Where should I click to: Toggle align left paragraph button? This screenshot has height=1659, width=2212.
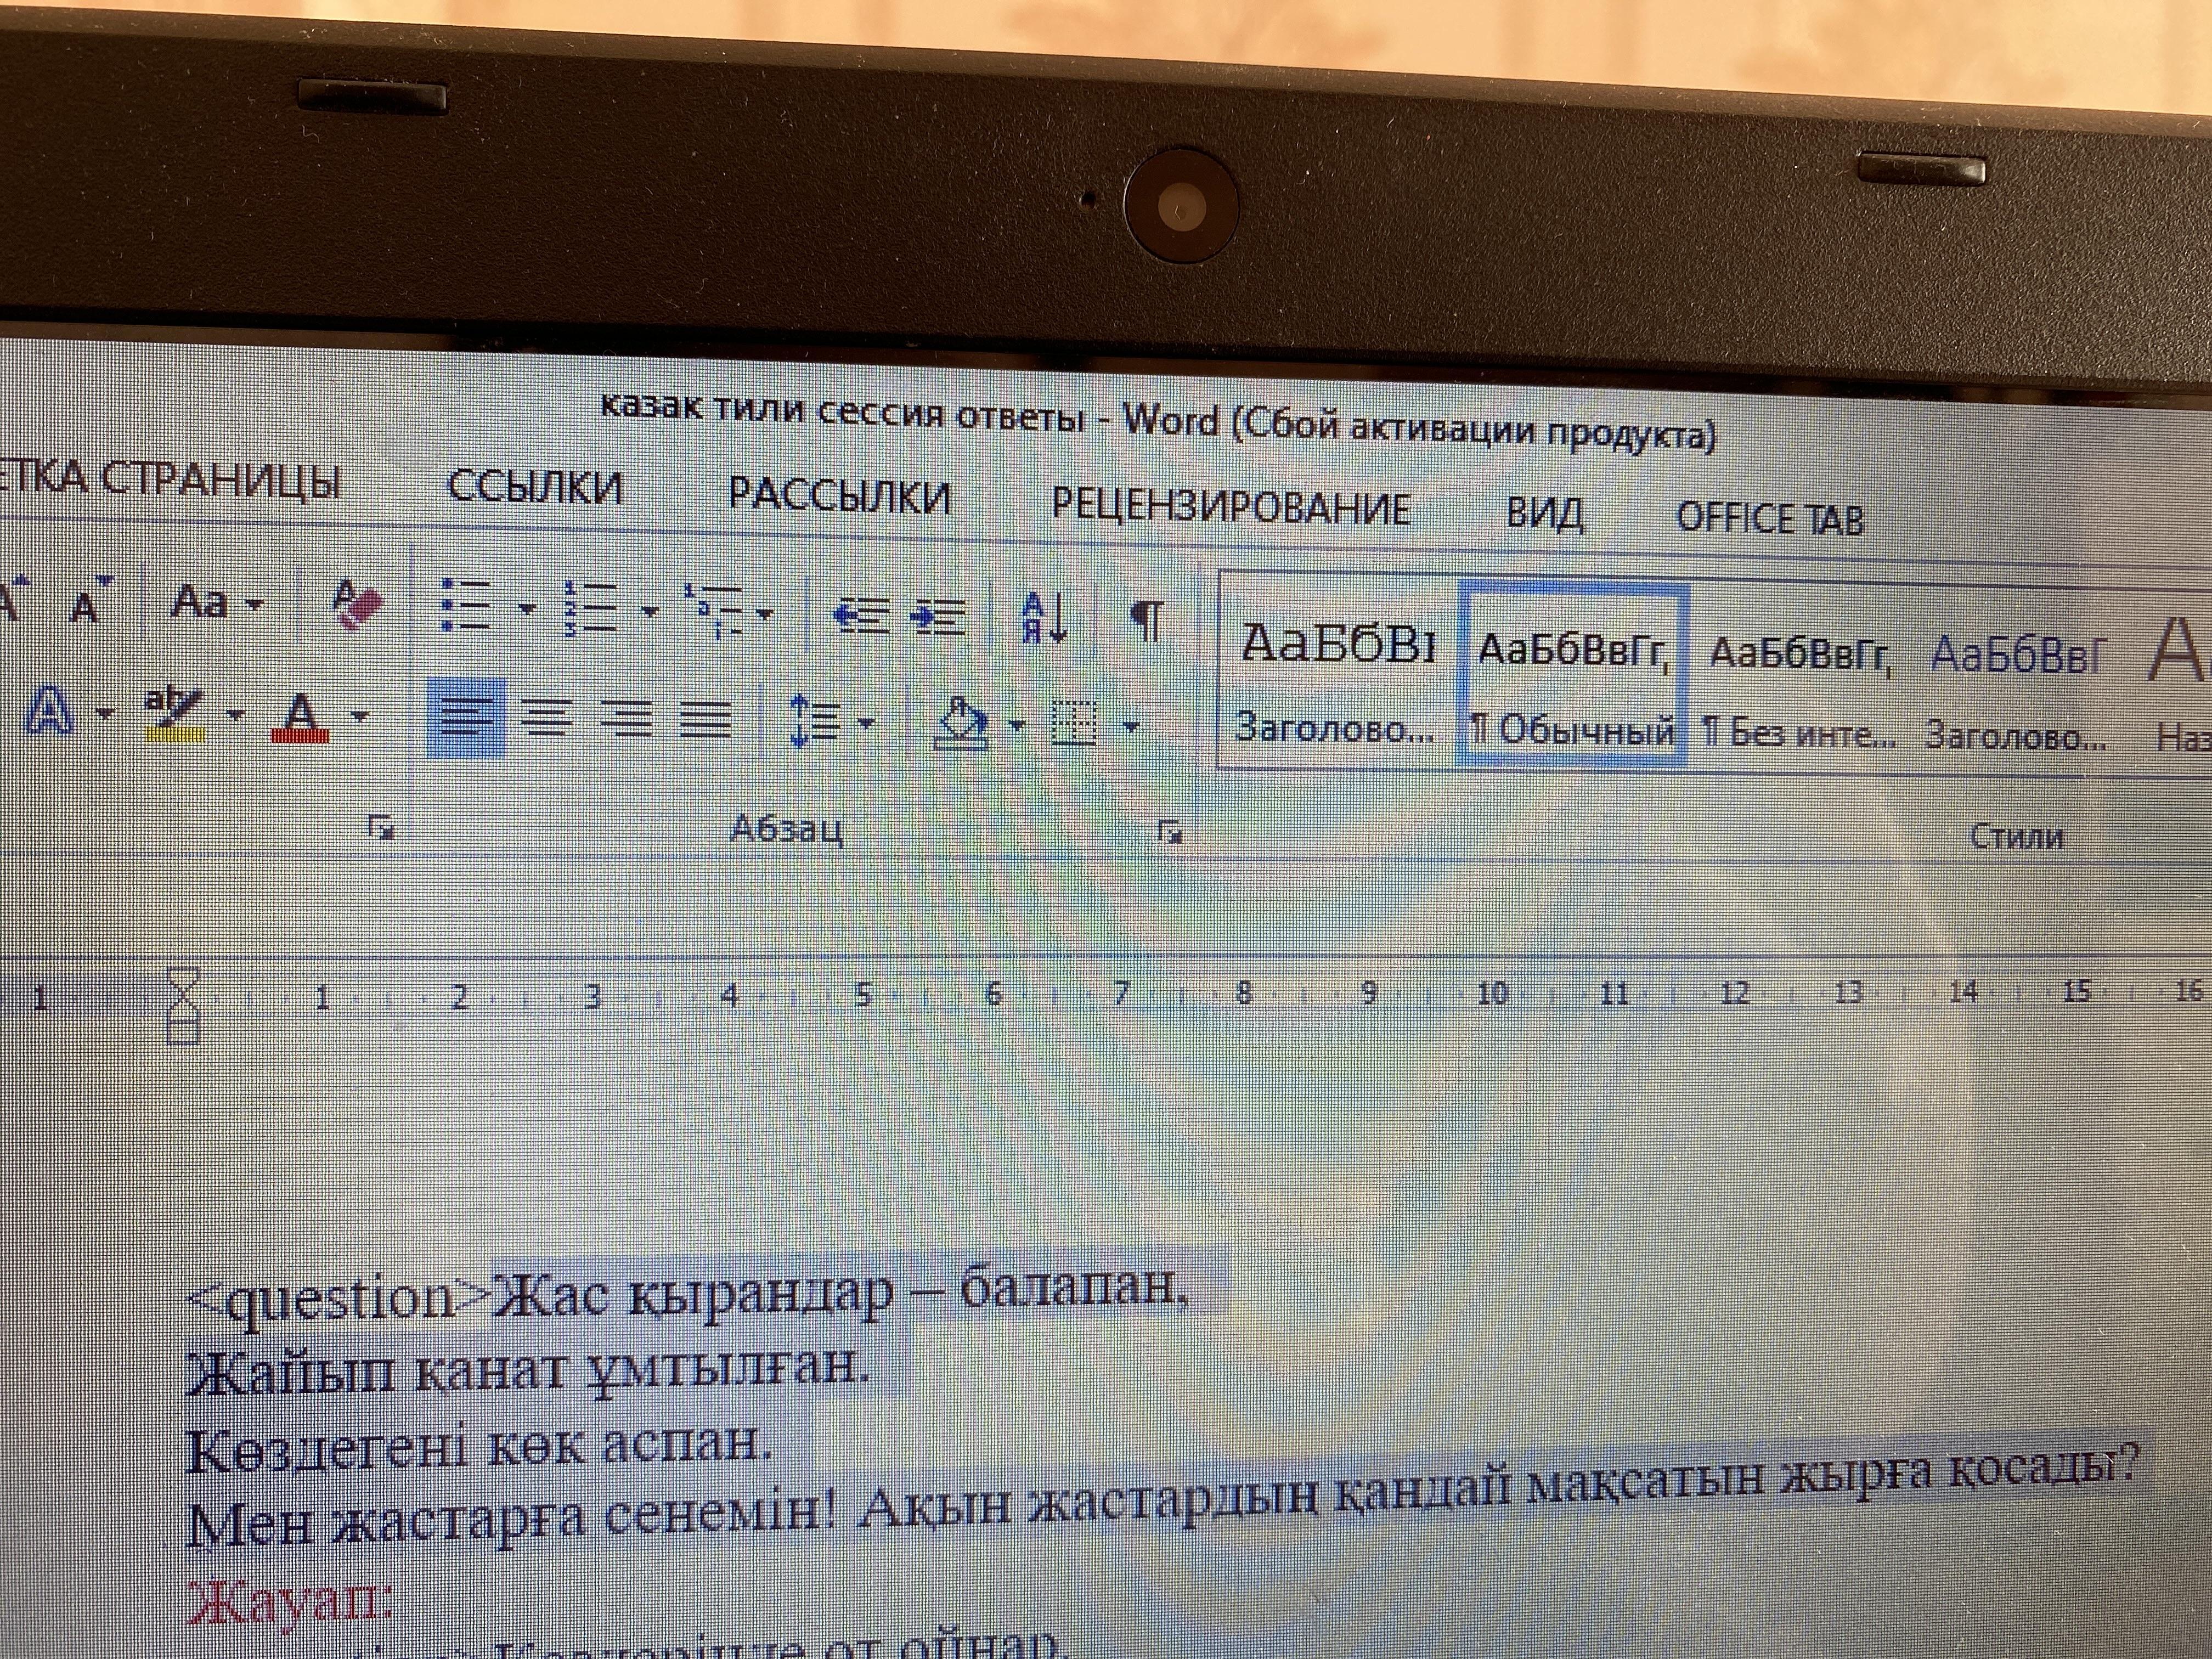[x=466, y=717]
